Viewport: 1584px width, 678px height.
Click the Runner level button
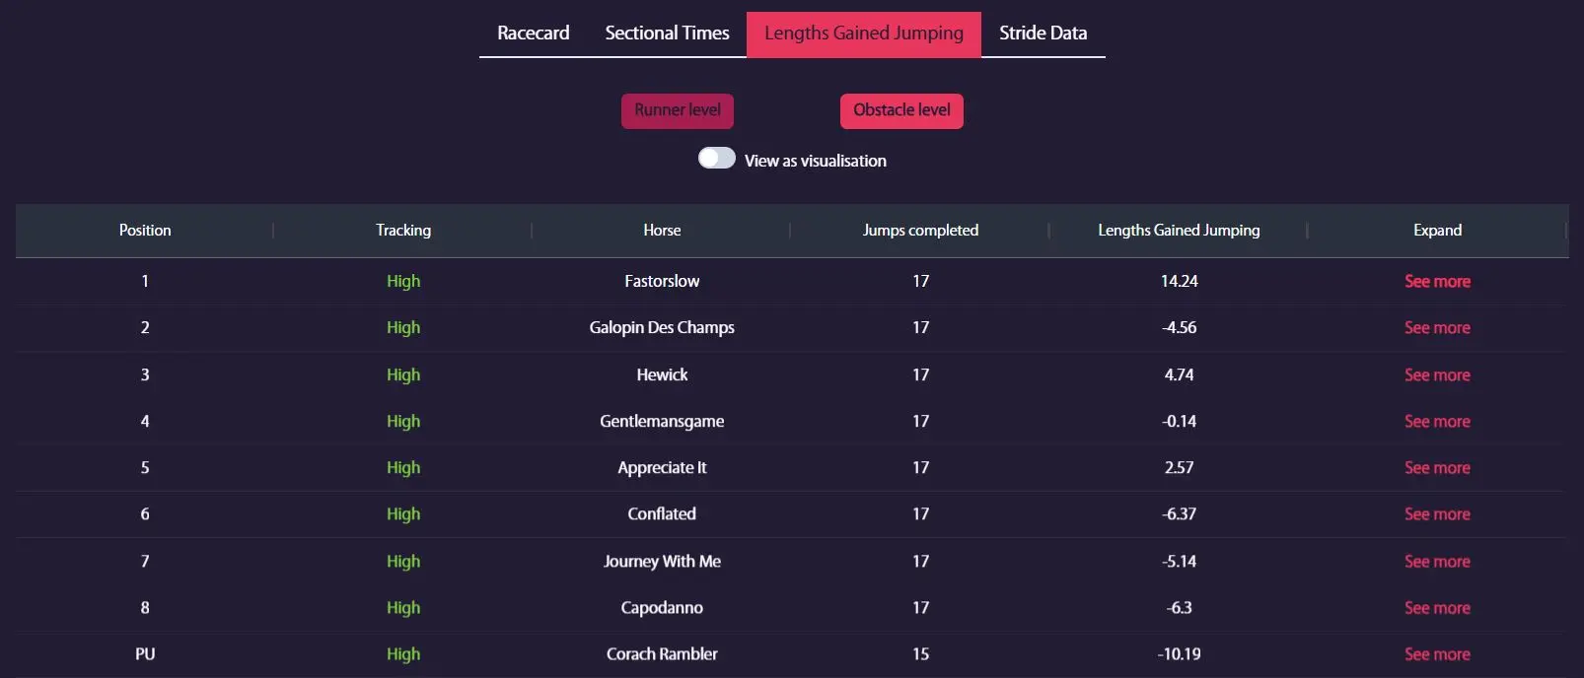tap(678, 110)
